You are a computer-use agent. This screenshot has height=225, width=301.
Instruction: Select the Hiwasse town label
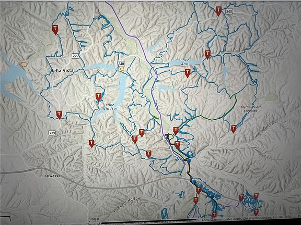pyautogui.click(x=53, y=176)
